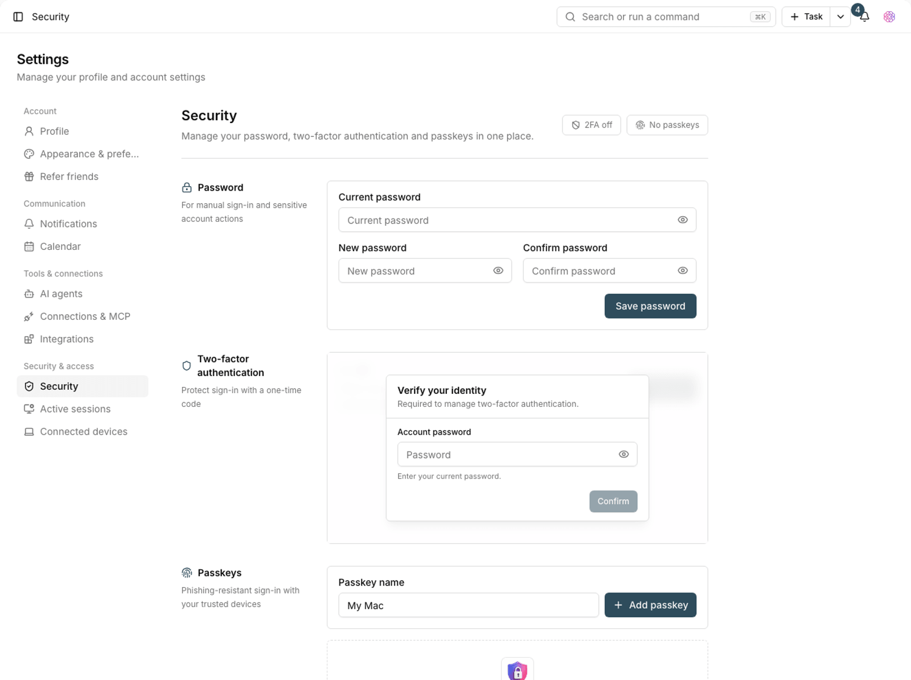Open the user avatar menu
The width and height of the screenshot is (911, 680).
click(x=889, y=17)
